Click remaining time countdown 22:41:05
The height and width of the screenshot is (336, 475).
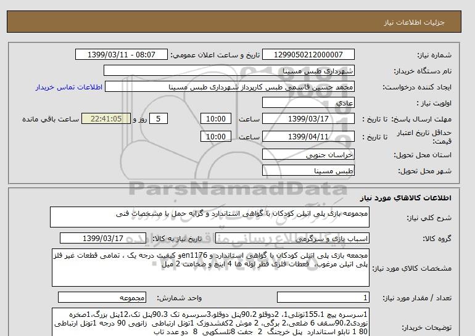coord(106,118)
